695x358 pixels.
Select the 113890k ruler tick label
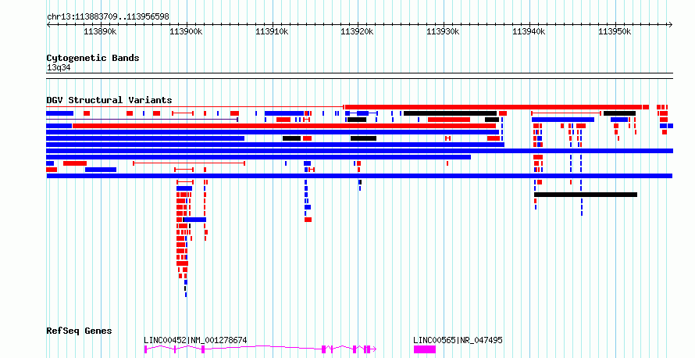click(x=100, y=31)
